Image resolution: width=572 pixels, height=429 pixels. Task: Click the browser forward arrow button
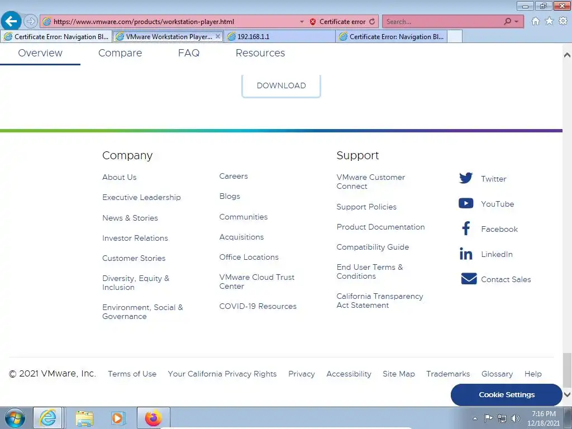[x=31, y=21]
